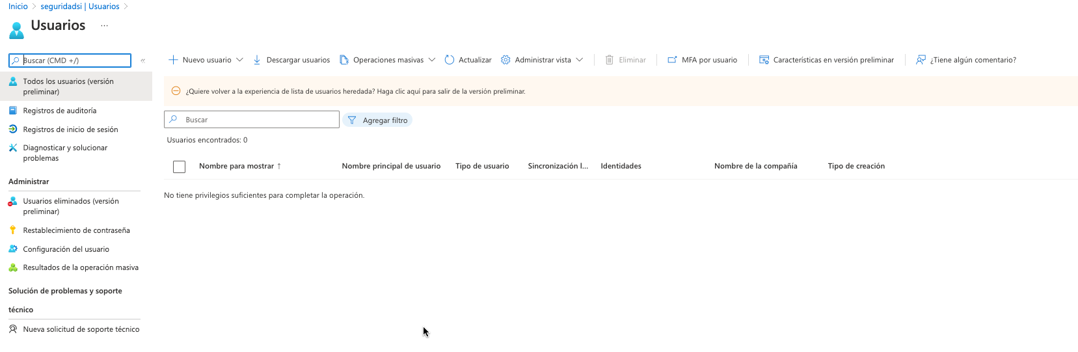
Task: Click the Descargar usuarios download icon
Action: click(x=257, y=60)
